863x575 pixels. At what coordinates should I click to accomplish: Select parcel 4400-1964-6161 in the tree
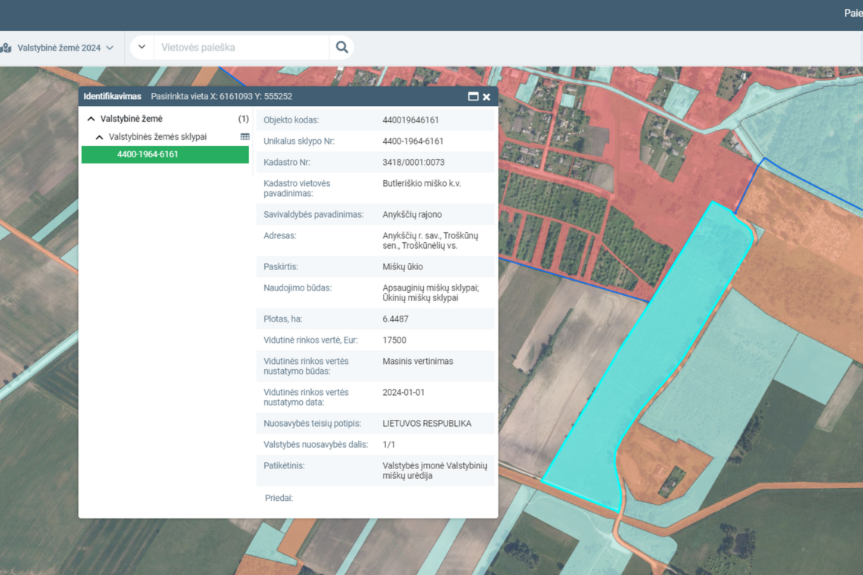(165, 154)
